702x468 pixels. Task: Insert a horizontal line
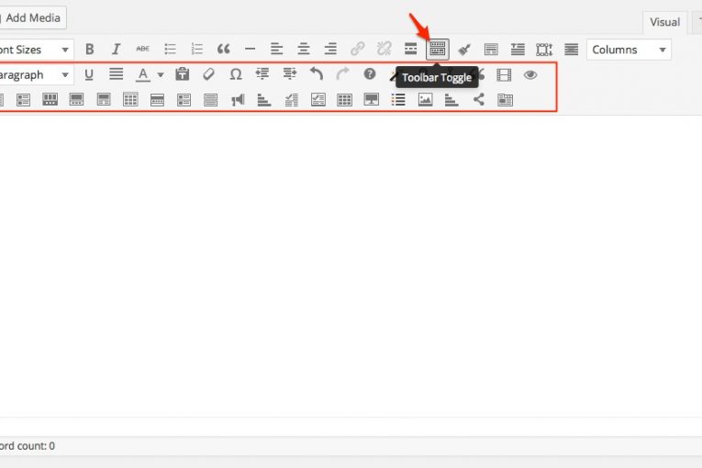tap(251, 49)
